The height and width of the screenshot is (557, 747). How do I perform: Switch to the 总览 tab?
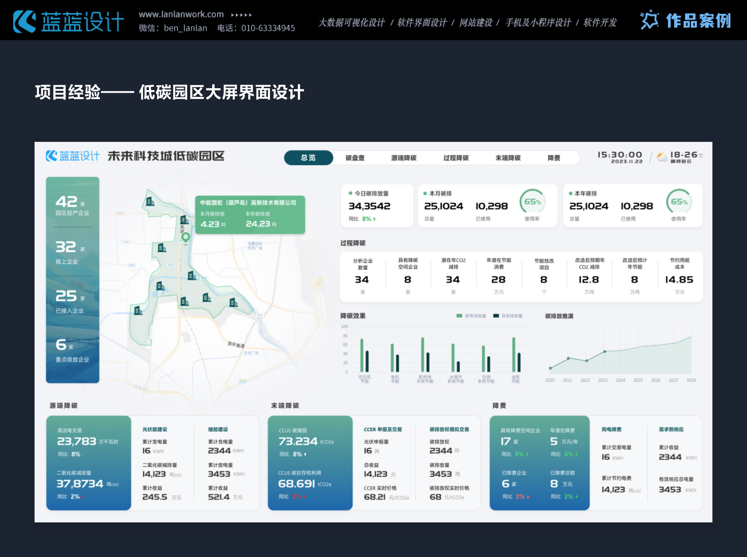[x=308, y=158]
